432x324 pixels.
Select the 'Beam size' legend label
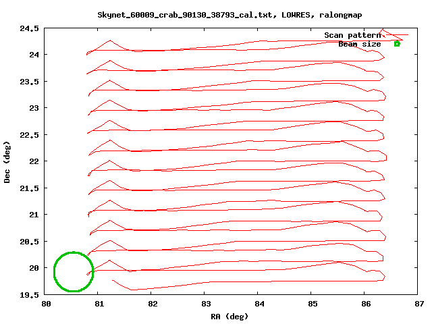(x=360, y=44)
